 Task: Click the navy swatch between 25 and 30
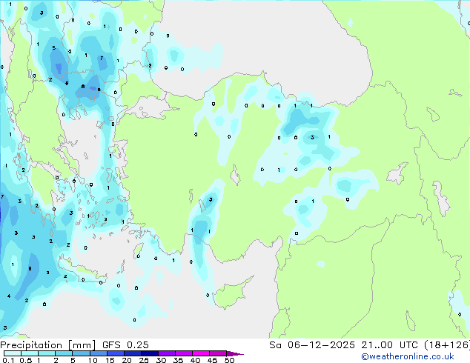[x=149, y=353]
